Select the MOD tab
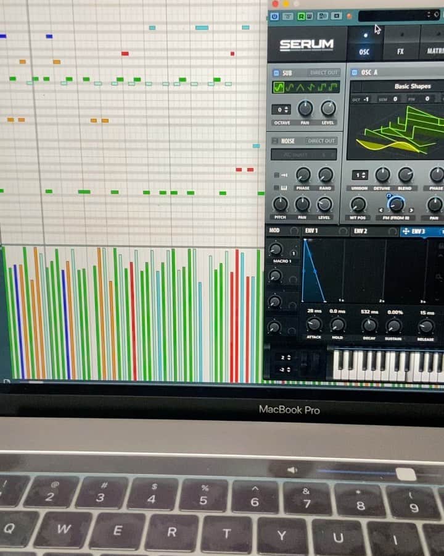This screenshot has width=444, height=556. (274, 230)
